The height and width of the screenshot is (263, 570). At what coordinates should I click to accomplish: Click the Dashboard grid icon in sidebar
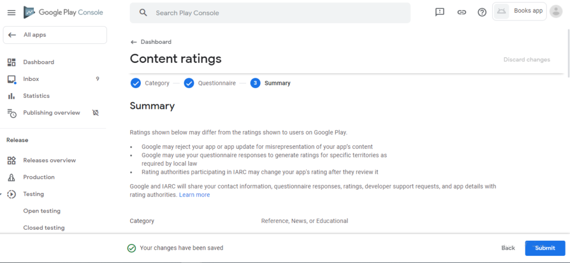(x=12, y=62)
